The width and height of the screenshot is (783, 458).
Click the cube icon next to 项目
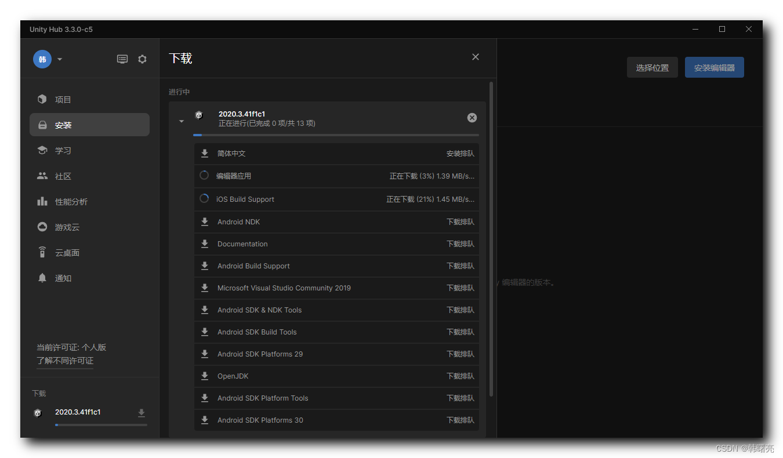(x=42, y=99)
